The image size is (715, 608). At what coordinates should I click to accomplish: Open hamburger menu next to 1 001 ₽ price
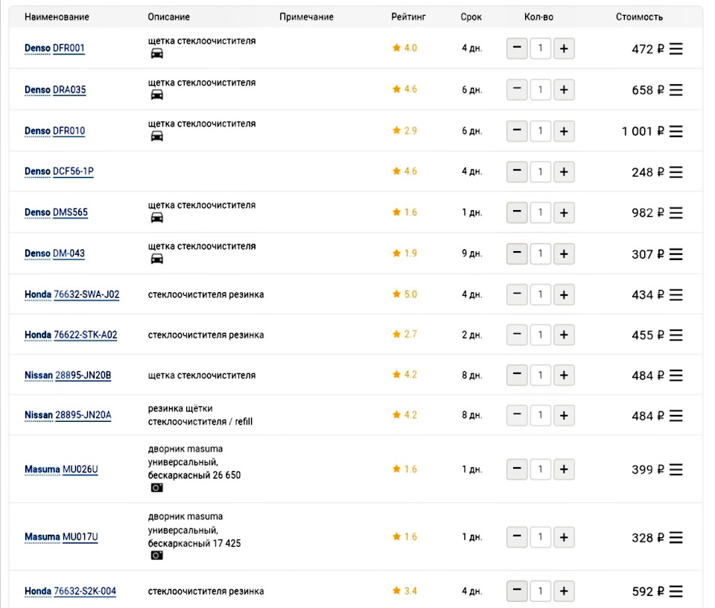(676, 131)
